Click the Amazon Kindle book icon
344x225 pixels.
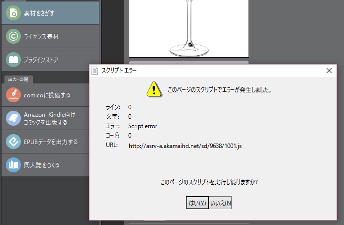(x=13, y=118)
